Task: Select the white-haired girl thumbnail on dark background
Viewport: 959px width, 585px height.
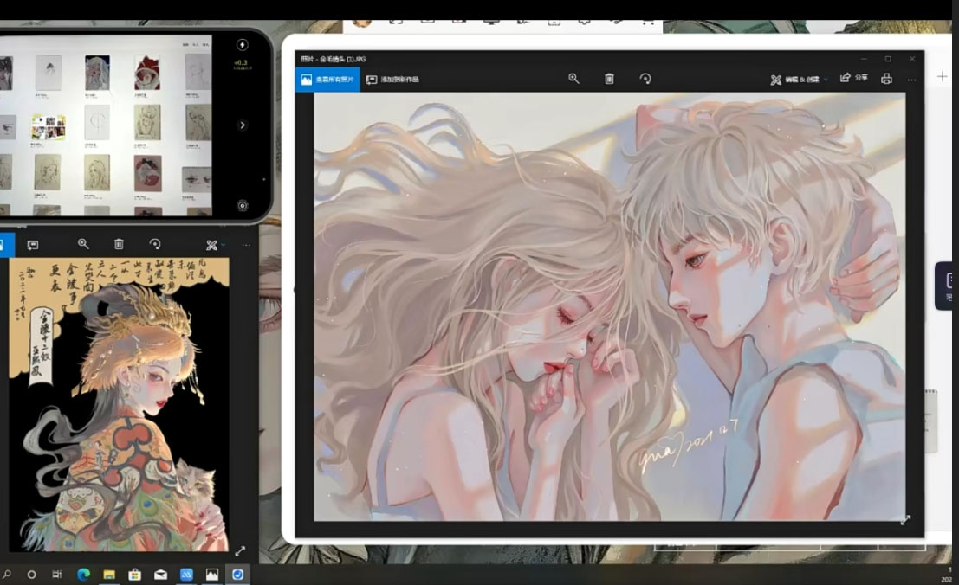Action: coord(97,72)
